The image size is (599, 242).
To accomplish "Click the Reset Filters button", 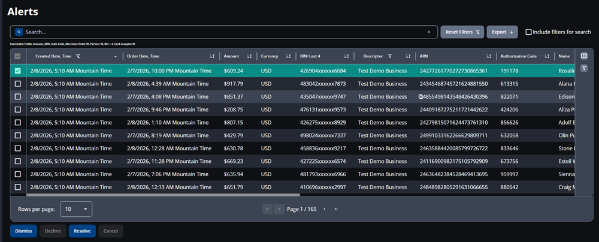I will [x=462, y=32].
